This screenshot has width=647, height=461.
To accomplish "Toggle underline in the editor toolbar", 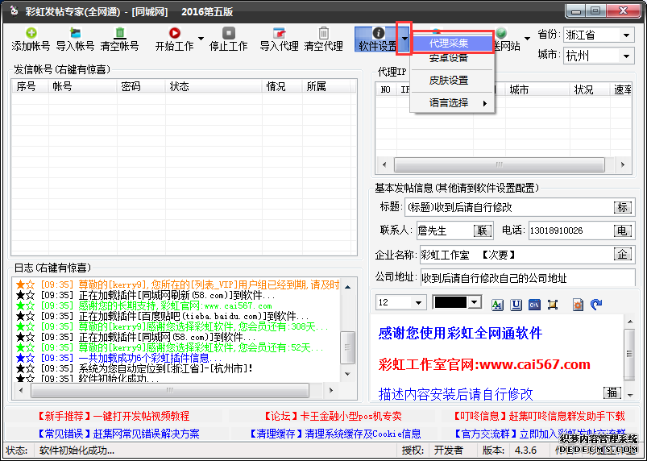I will (x=516, y=305).
